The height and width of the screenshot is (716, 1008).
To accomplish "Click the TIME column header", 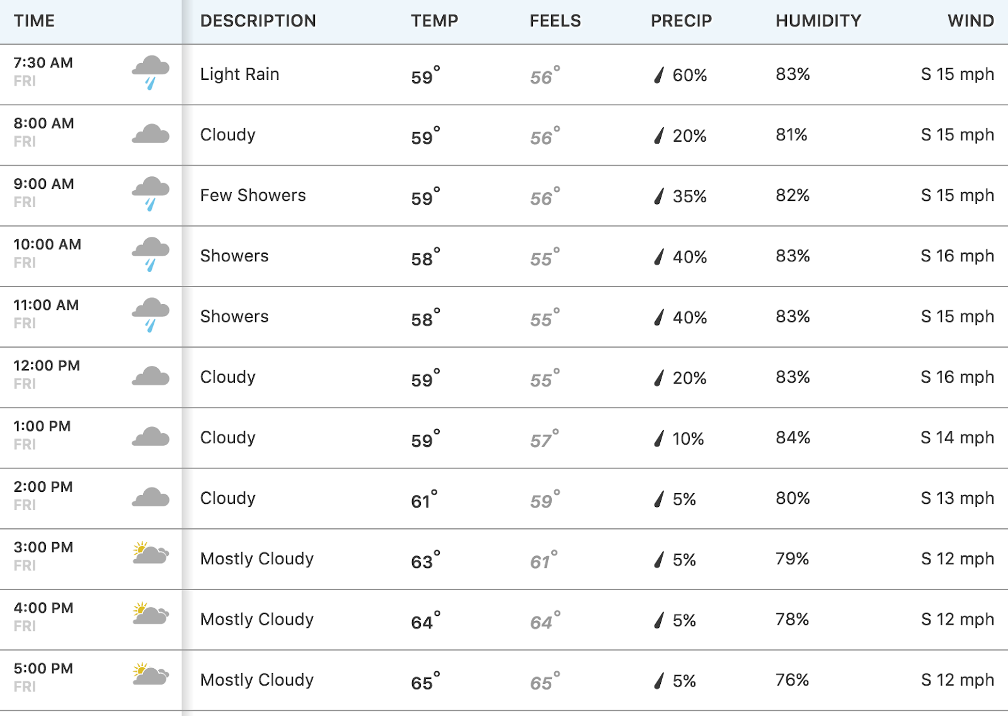I will pos(35,21).
